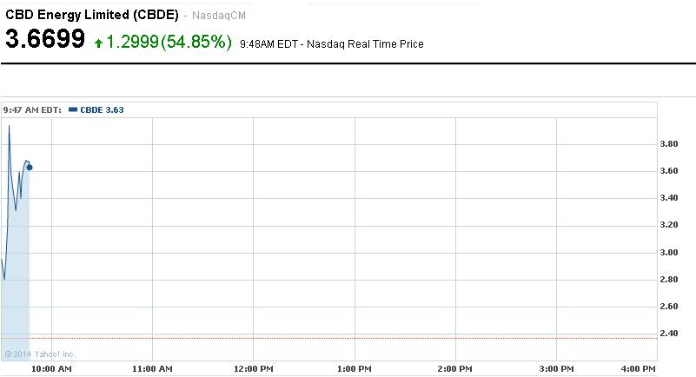Click the green up arrow beside price change
The width and height of the screenshot is (696, 377).
(x=99, y=42)
